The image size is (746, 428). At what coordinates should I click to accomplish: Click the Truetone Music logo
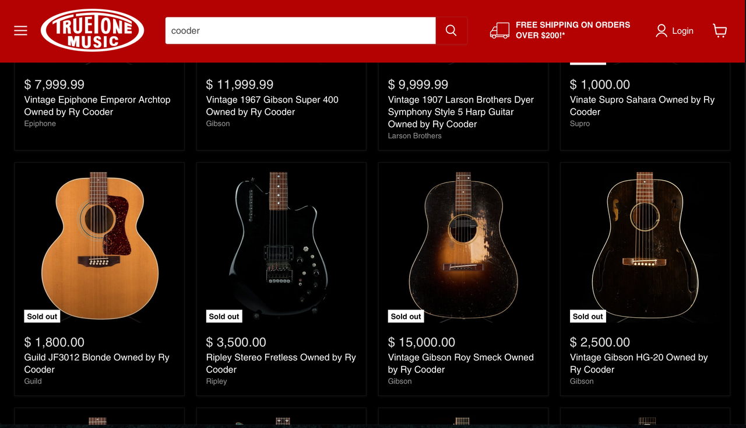[92, 30]
